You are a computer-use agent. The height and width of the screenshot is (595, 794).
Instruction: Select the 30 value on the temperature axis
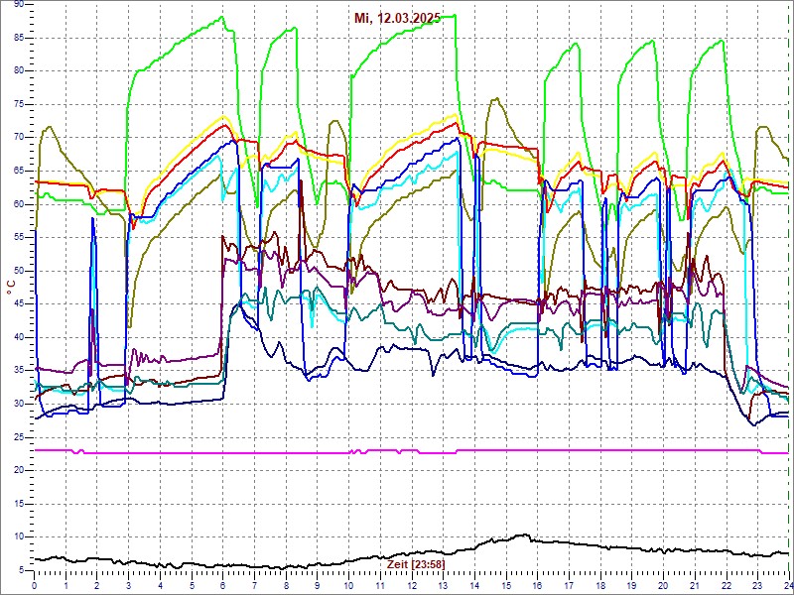coord(18,404)
